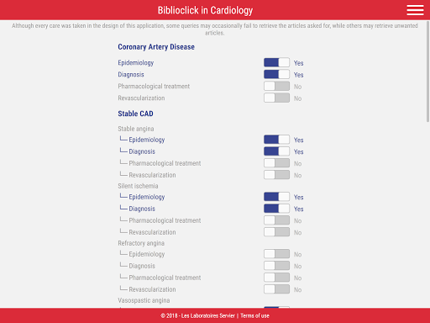Click the Biblioclick in Cardiology title
Screen dimensions: 430x323
205,10
